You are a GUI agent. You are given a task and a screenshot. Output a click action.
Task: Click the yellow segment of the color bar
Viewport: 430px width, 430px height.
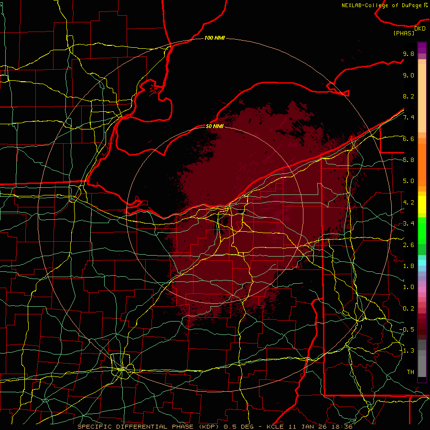(422, 204)
